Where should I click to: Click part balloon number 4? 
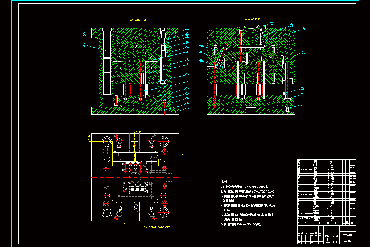click(187, 94)
